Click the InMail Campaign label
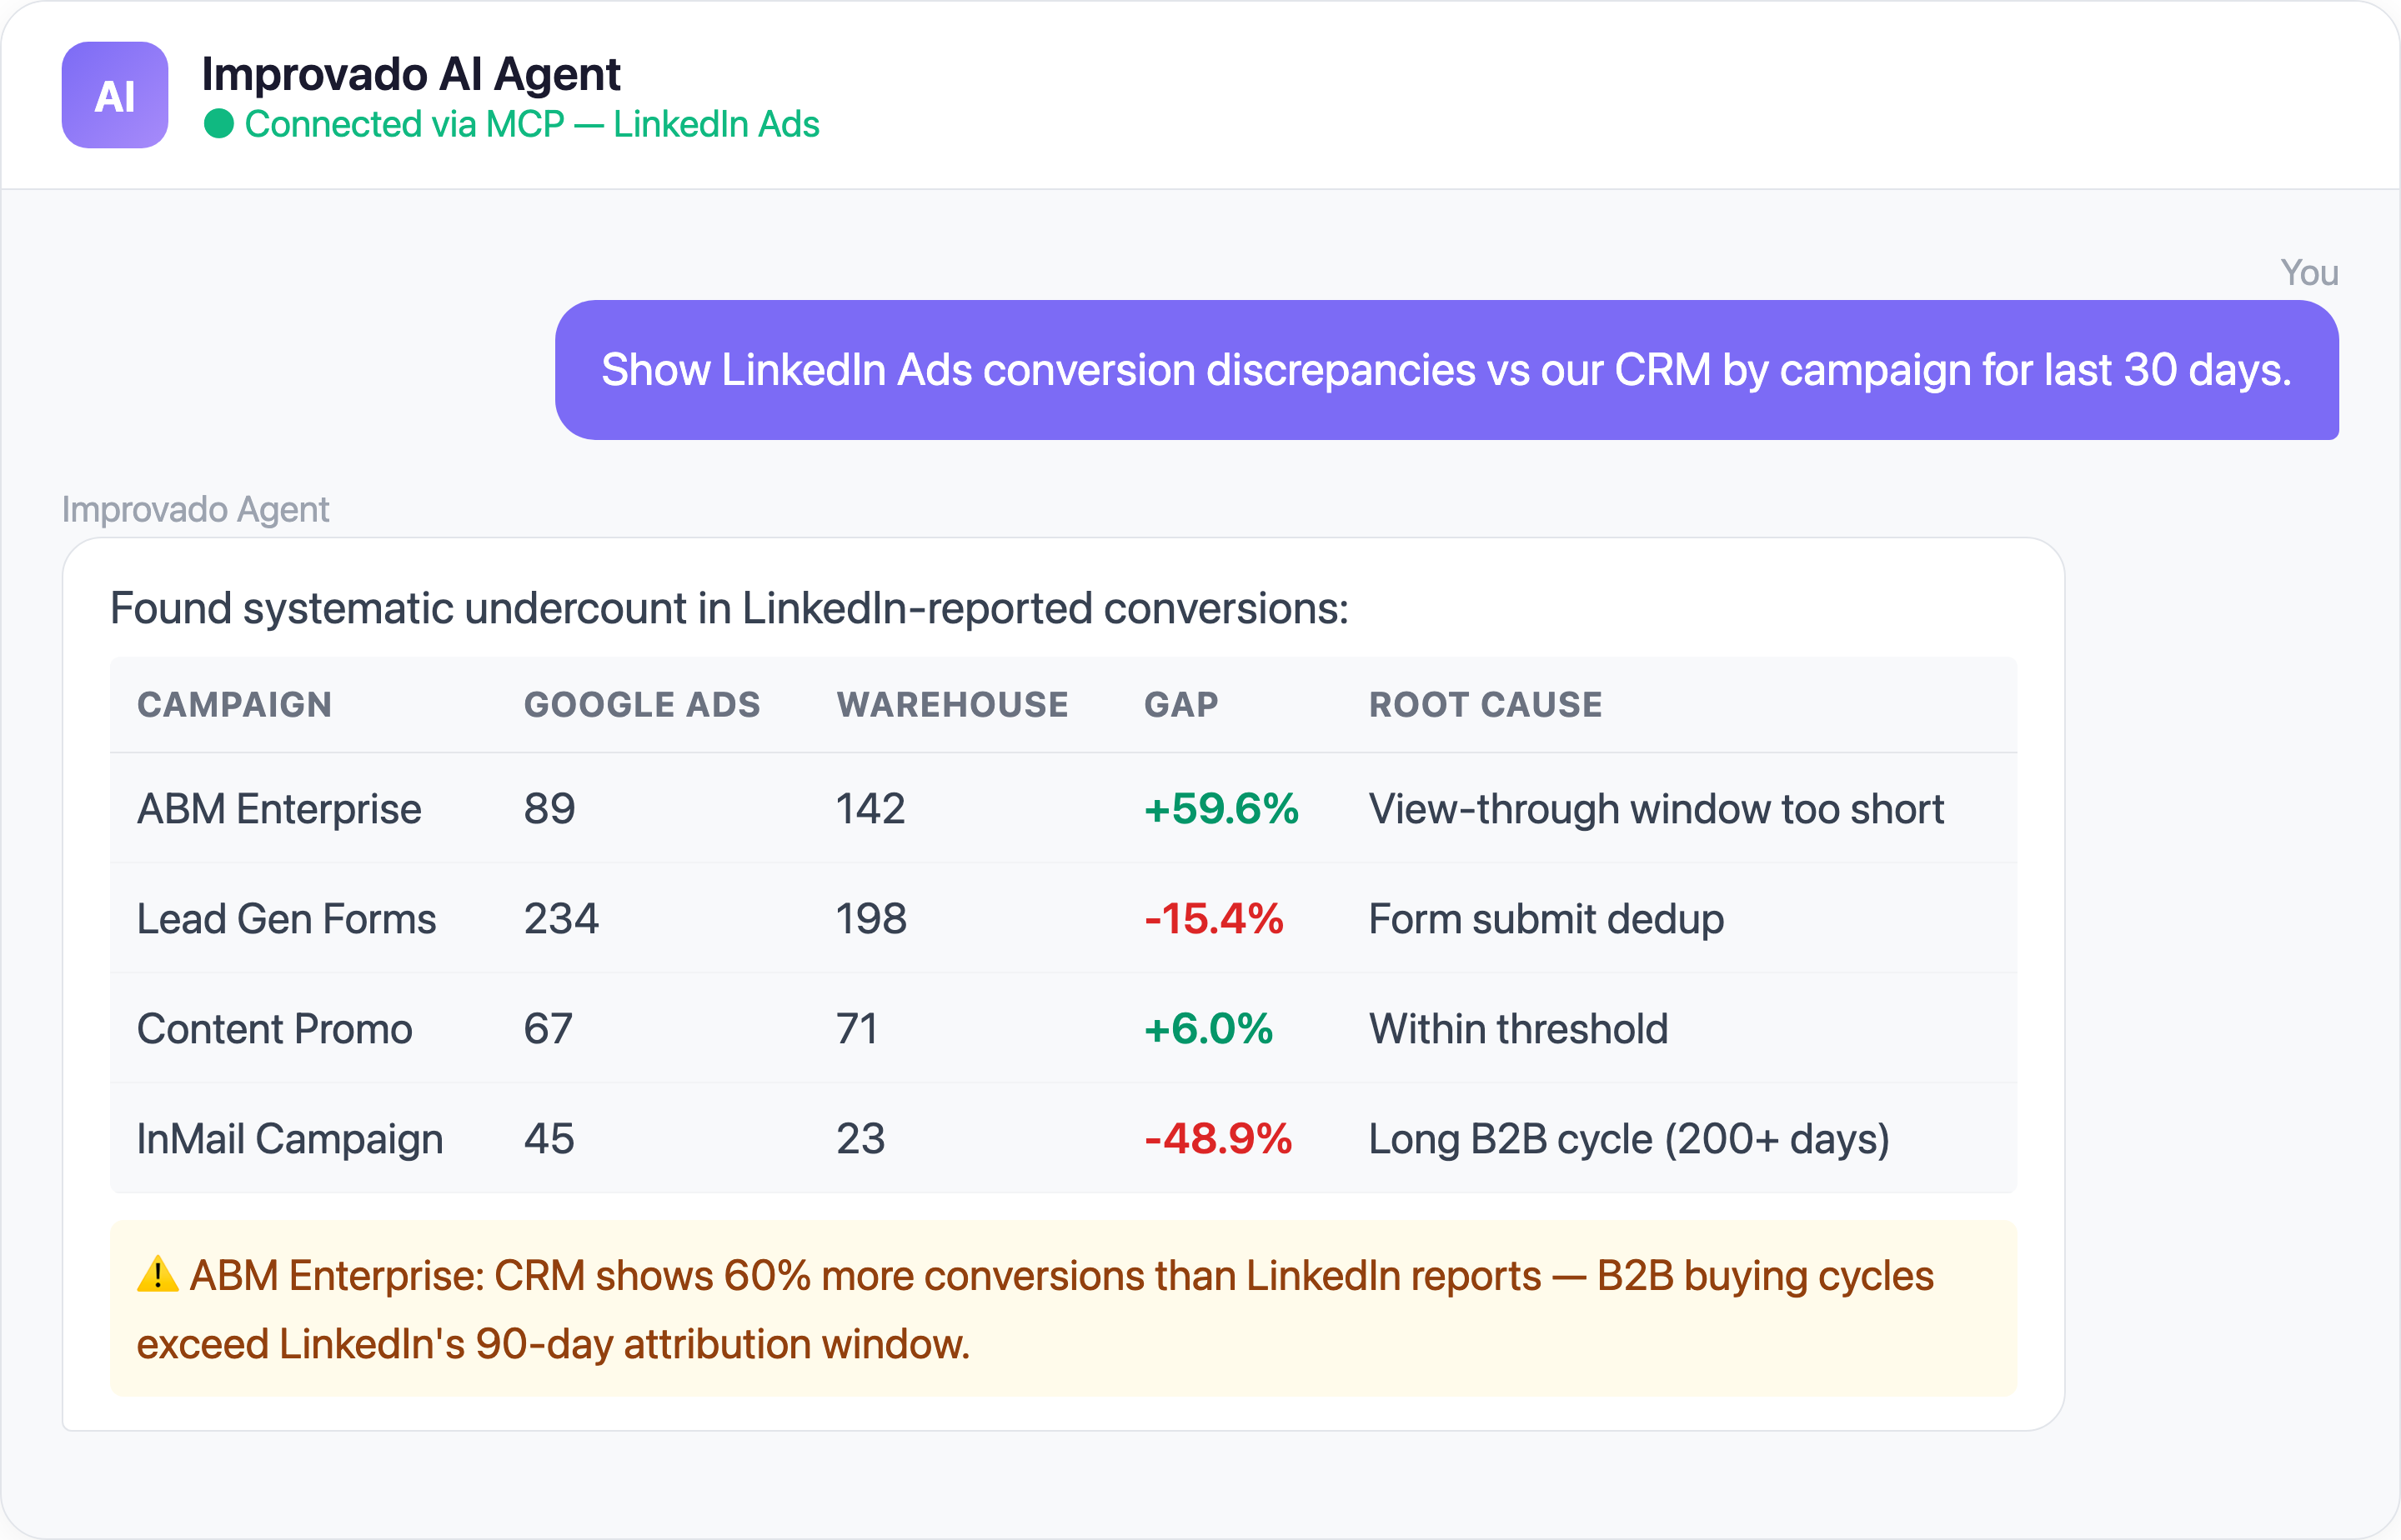 [x=289, y=1138]
